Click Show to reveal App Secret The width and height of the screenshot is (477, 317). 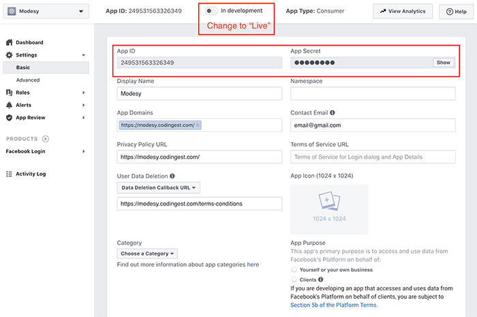pos(443,63)
